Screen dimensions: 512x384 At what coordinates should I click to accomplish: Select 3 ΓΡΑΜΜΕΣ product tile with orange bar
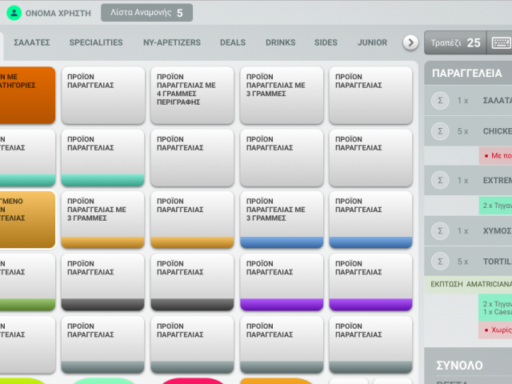(103, 220)
